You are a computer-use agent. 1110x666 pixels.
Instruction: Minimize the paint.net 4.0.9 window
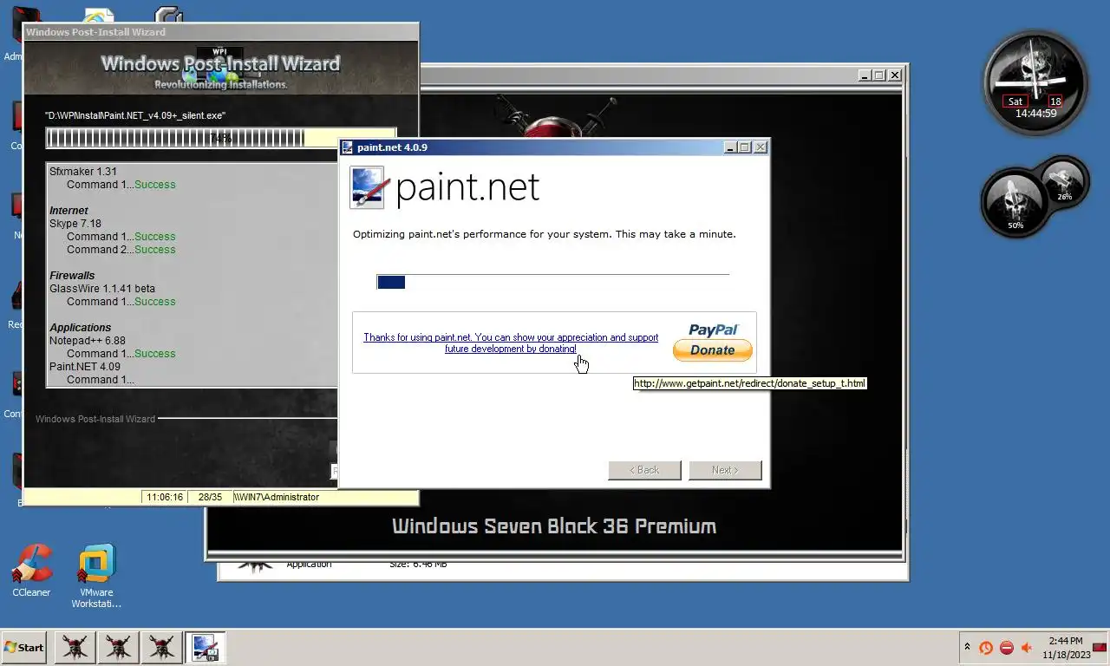tap(730, 147)
